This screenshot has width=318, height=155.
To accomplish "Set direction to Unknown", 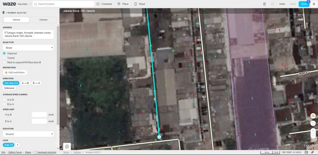I will (9, 88).
